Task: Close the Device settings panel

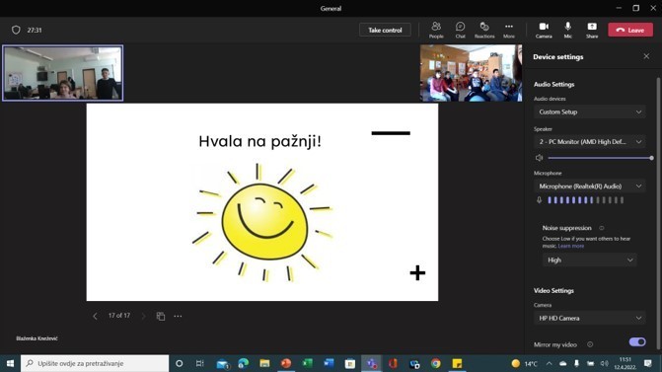Action: coord(646,56)
